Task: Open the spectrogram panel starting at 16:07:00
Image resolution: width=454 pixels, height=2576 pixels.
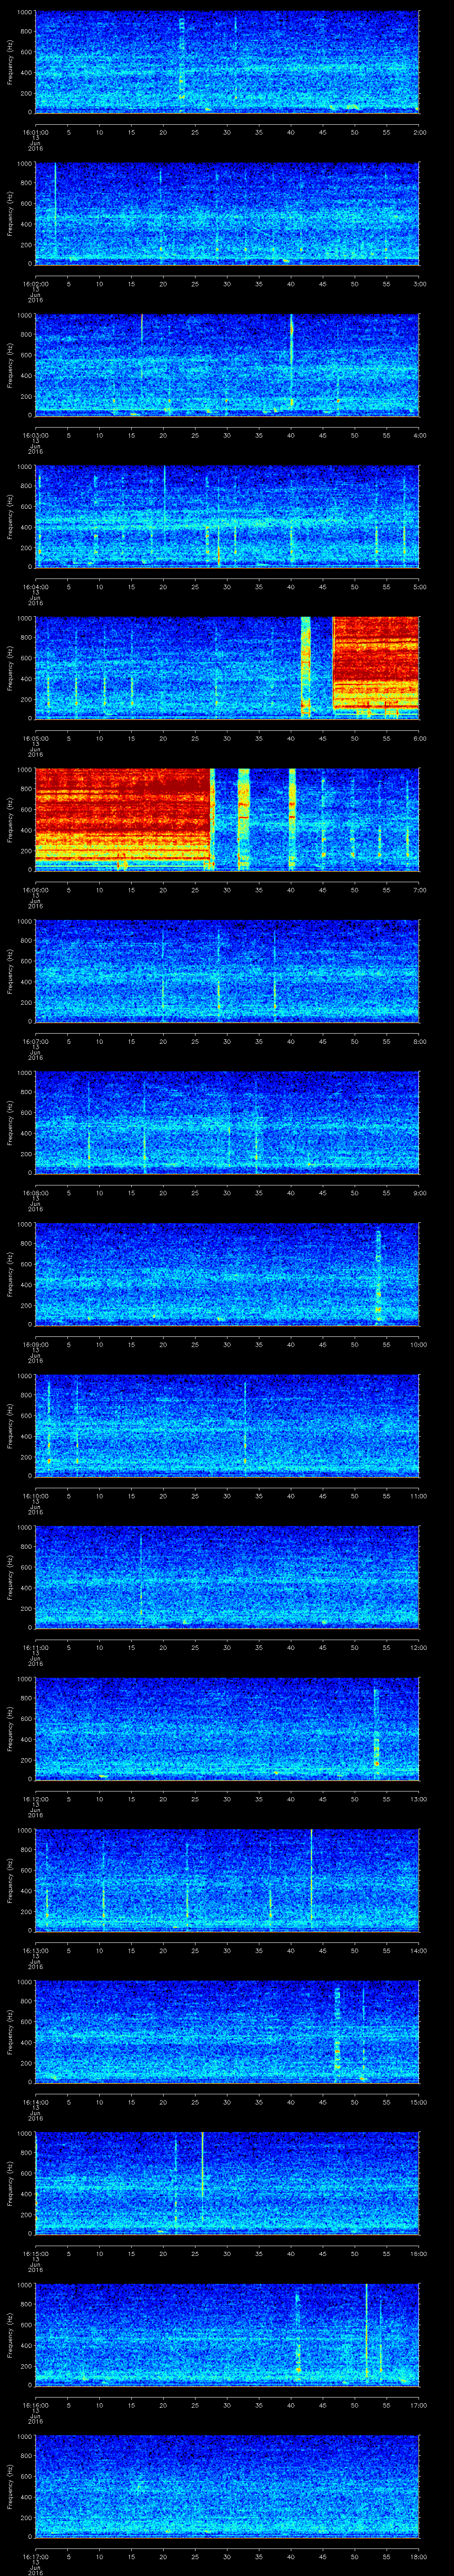Action: [x=227, y=971]
